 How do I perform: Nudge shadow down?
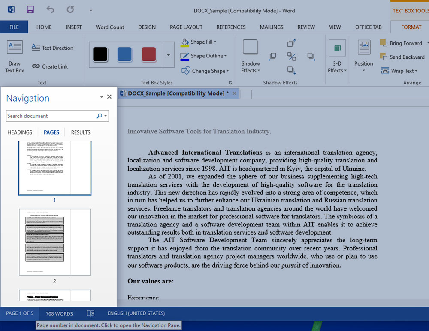point(292,70)
